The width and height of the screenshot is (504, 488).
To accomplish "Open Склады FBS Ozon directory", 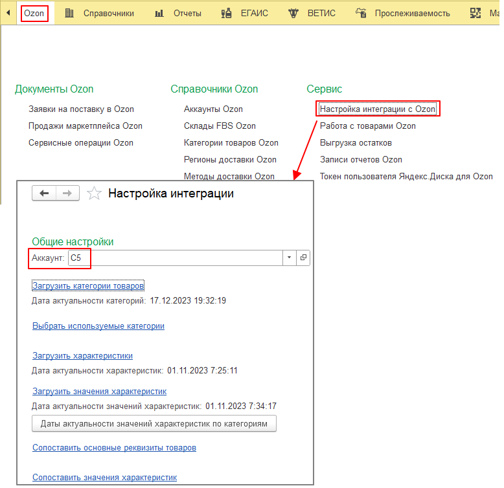I will (x=220, y=126).
